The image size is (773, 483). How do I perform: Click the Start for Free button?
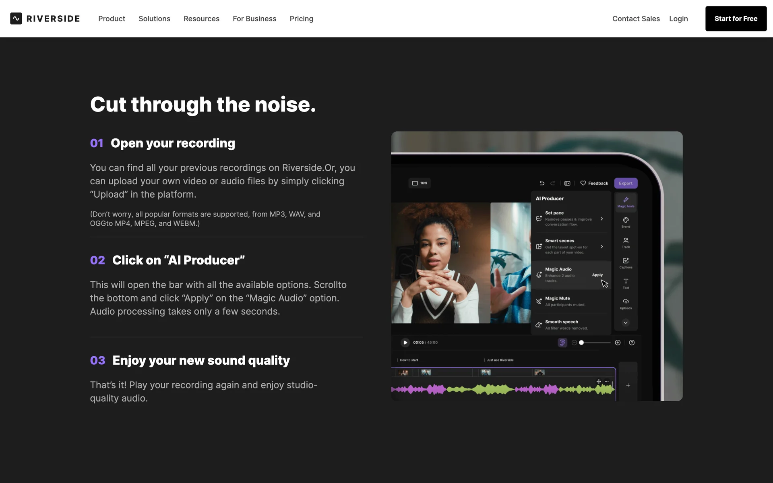(x=736, y=19)
